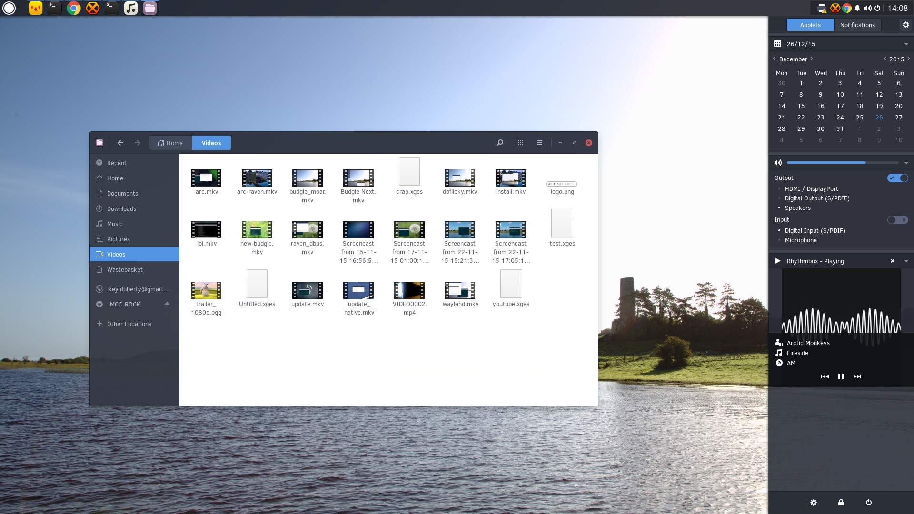Click the Videos path button
This screenshot has width=914, height=514.
click(211, 143)
